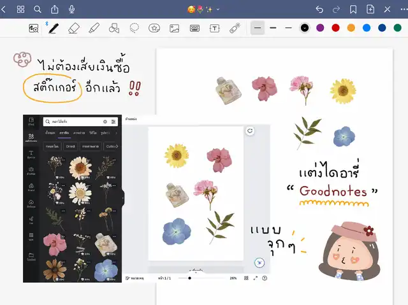
Task: Tap the yellow sunflower sticker on page
Action: click(x=343, y=92)
